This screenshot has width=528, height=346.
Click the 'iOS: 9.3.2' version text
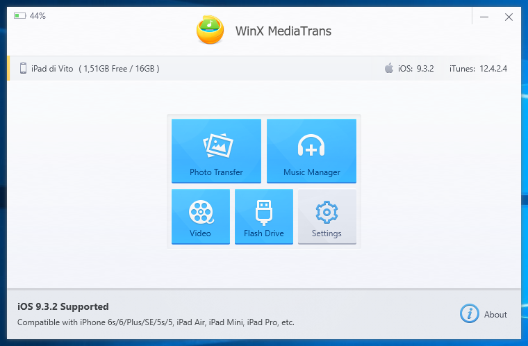(416, 69)
